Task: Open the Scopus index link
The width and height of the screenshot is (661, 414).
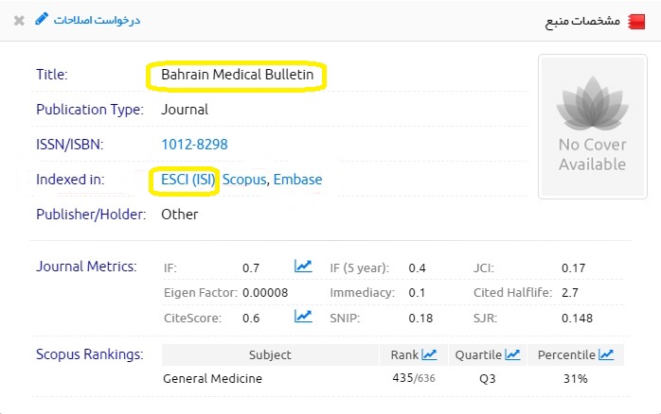Action: [244, 180]
